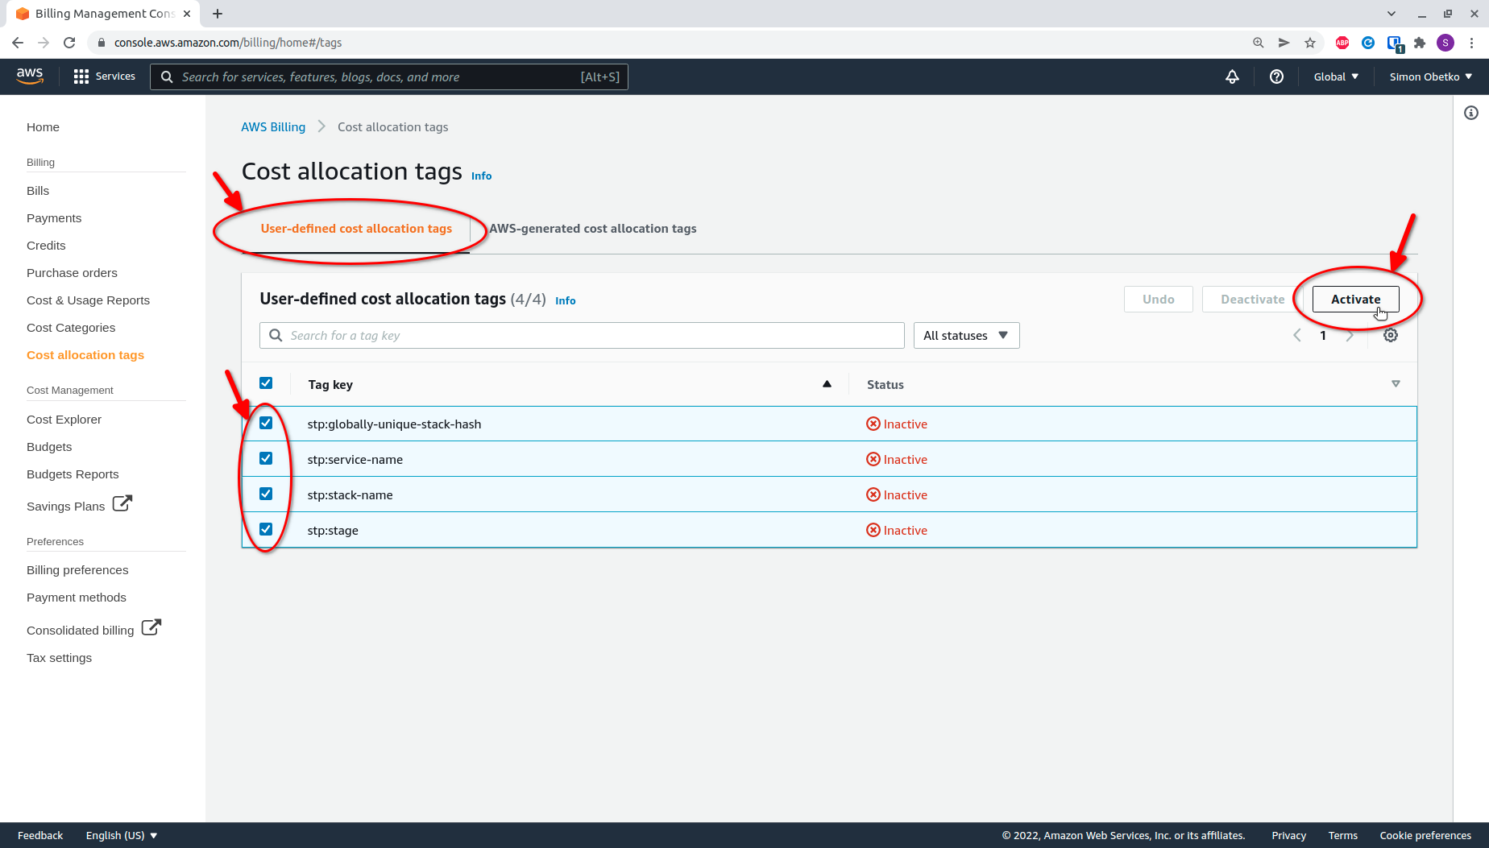Click the share arrow icon in address bar

1284,43
